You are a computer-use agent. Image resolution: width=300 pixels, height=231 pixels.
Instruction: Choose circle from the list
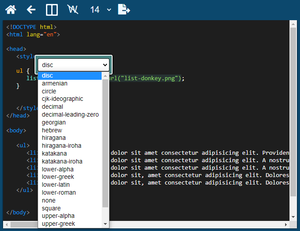pyautogui.click(x=70, y=91)
